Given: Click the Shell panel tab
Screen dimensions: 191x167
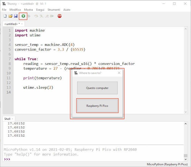Looking at the screenshot, I should click(x=7, y=119).
